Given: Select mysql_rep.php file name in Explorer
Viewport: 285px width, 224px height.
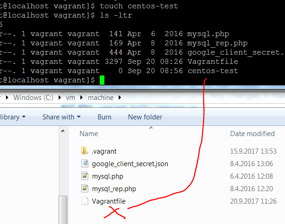Looking at the screenshot, I should (114, 189).
